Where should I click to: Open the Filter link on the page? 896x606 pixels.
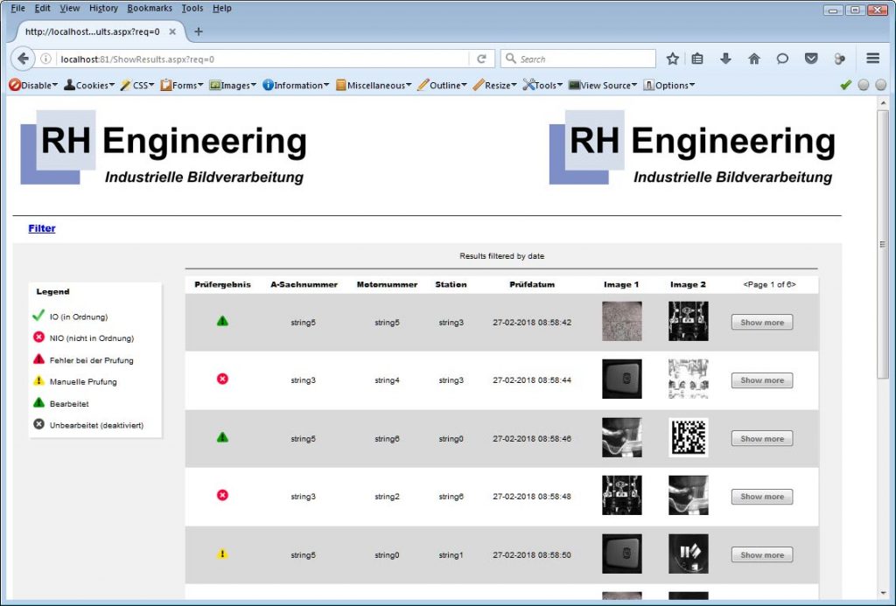point(41,227)
